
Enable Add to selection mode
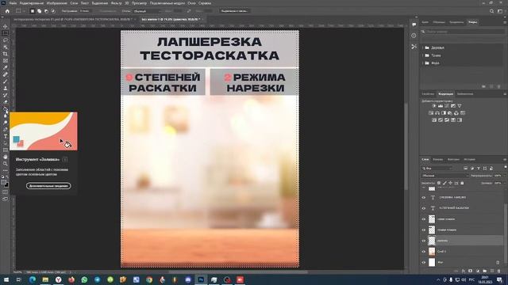39,11
